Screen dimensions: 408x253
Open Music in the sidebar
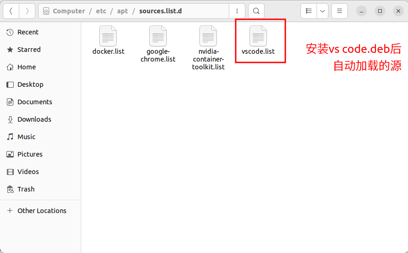tap(40, 137)
